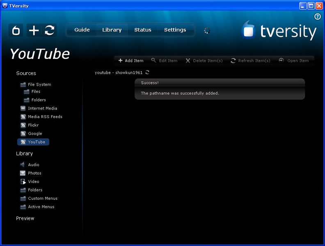
Task: Open help via question mark icon
Action: click(x=317, y=17)
